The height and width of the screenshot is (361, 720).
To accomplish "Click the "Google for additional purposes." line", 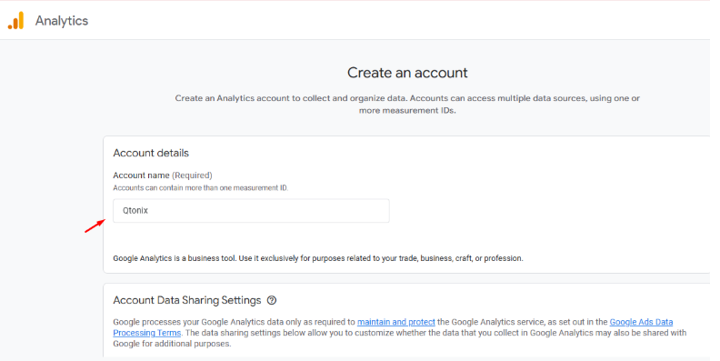I will coord(172,344).
